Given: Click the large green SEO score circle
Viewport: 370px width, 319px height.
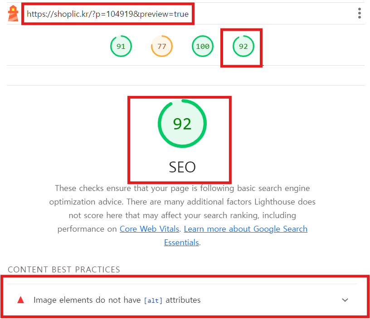Looking at the screenshot, I should point(182,123).
